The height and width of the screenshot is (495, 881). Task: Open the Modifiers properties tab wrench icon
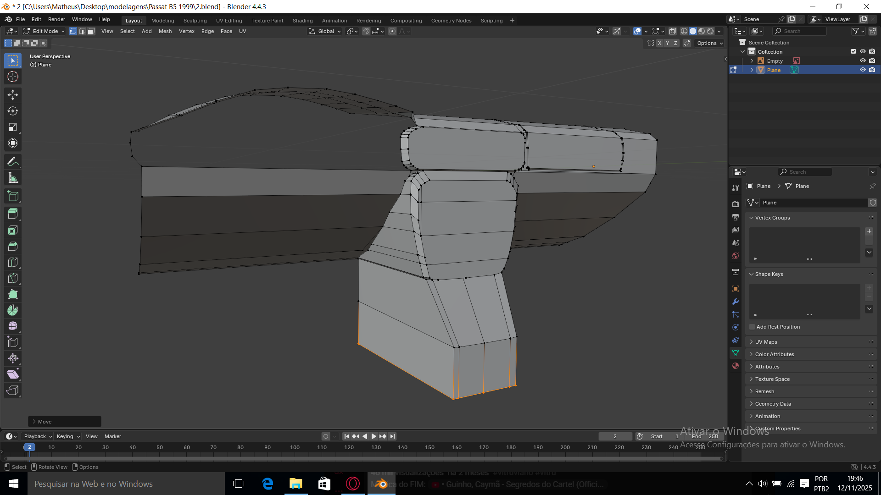click(736, 302)
